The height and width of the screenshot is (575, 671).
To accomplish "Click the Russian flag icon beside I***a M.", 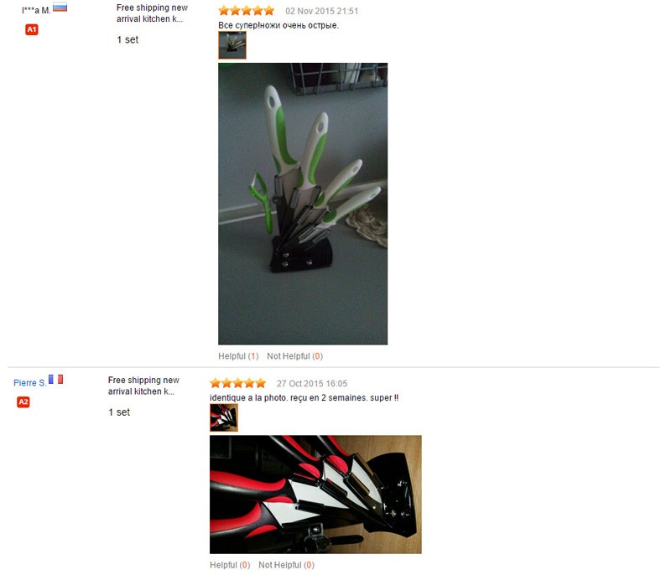I will point(60,8).
